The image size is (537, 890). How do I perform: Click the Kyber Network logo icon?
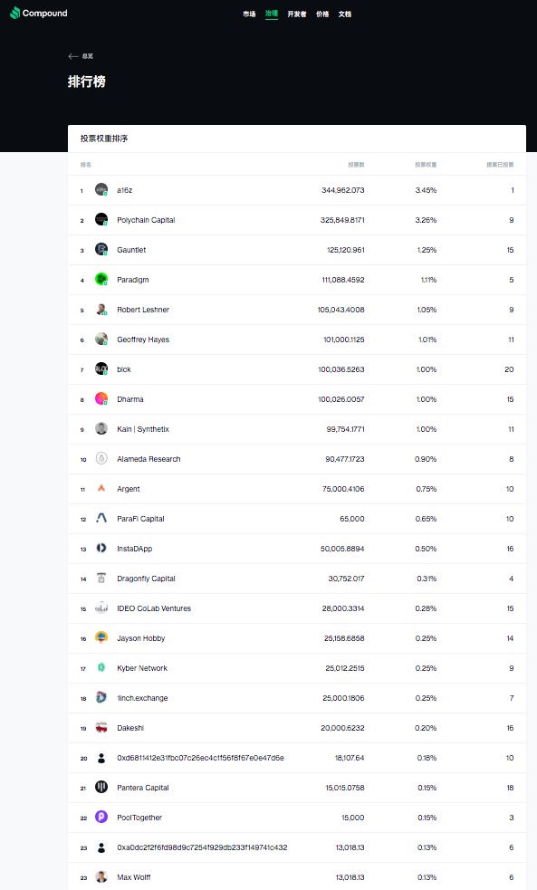tap(101, 667)
